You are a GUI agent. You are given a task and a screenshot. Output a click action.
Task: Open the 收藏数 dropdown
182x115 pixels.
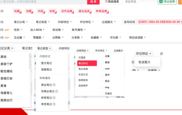96,37
